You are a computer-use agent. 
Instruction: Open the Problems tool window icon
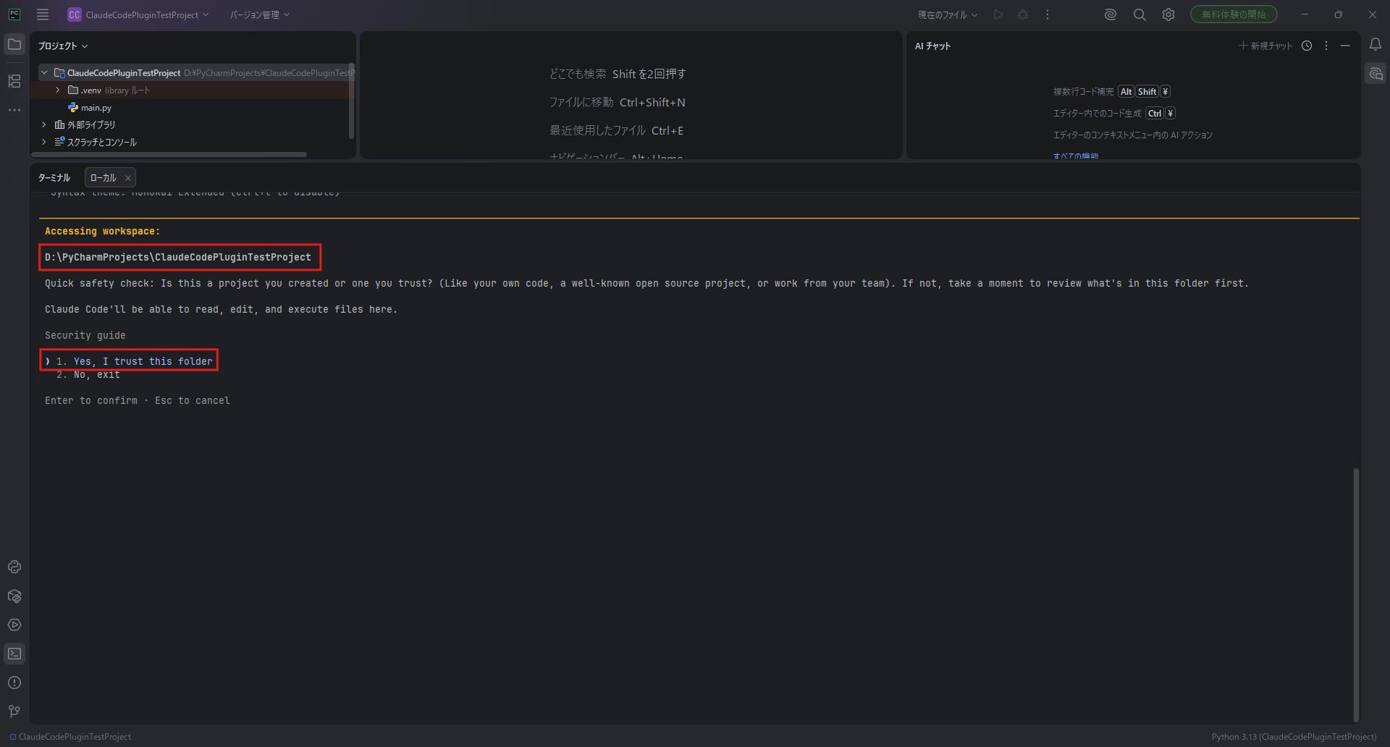(14, 683)
